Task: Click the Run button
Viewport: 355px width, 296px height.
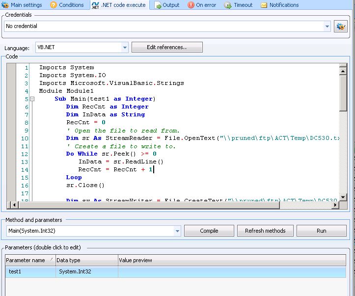Action: (x=321, y=231)
